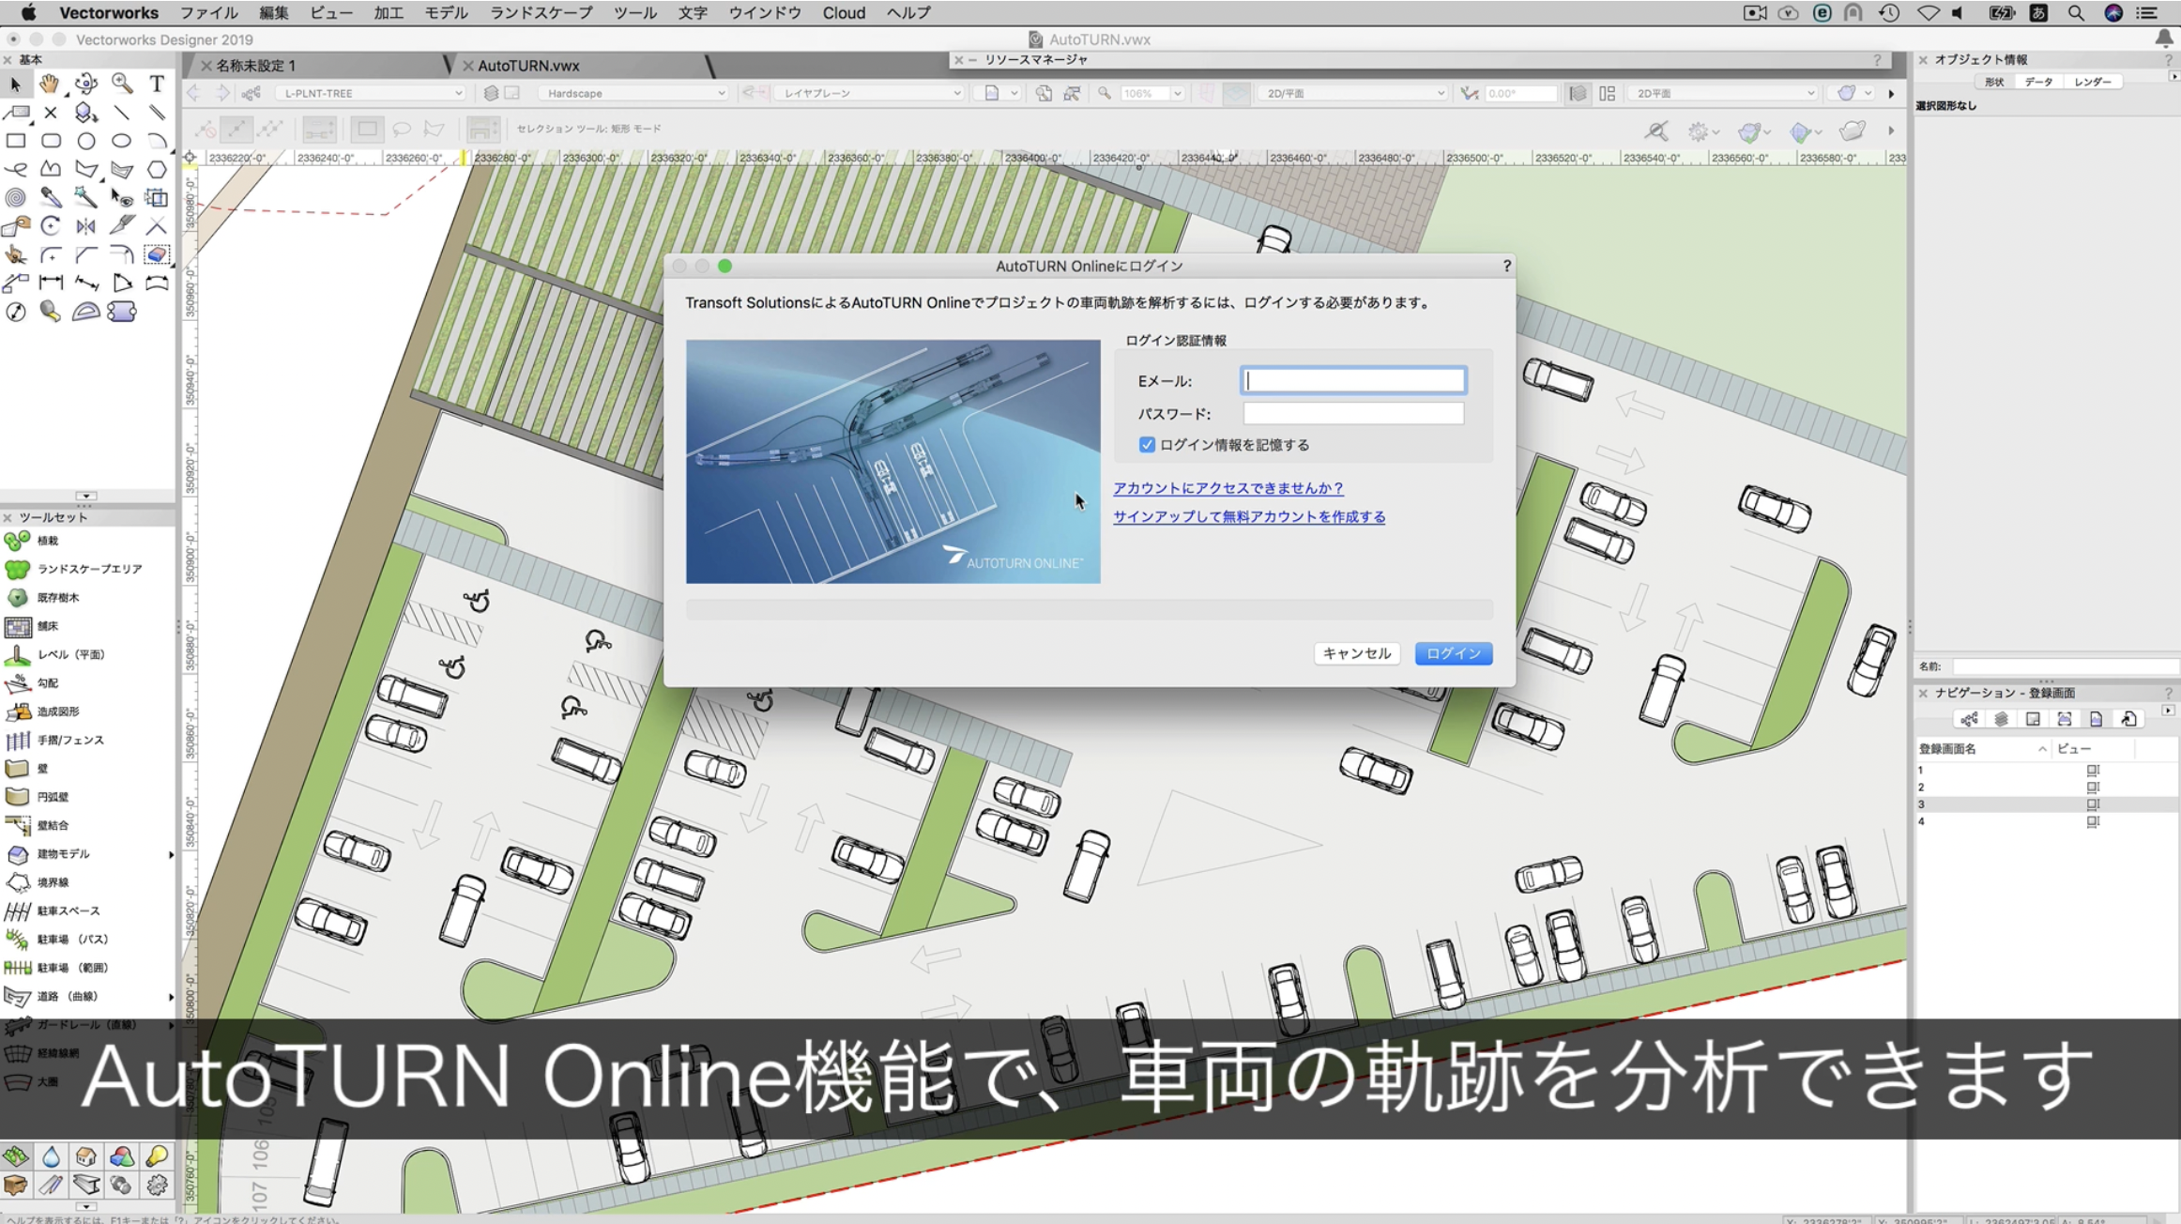Viewport: 2181px width, 1224px height.
Task: Select the Text tool
Action: pyautogui.click(x=157, y=84)
